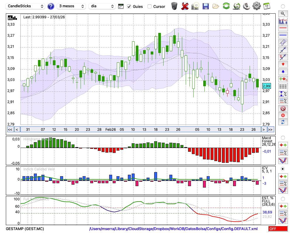Uncheck the Guies checkbox
292x233 pixels.
coord(129,6)
